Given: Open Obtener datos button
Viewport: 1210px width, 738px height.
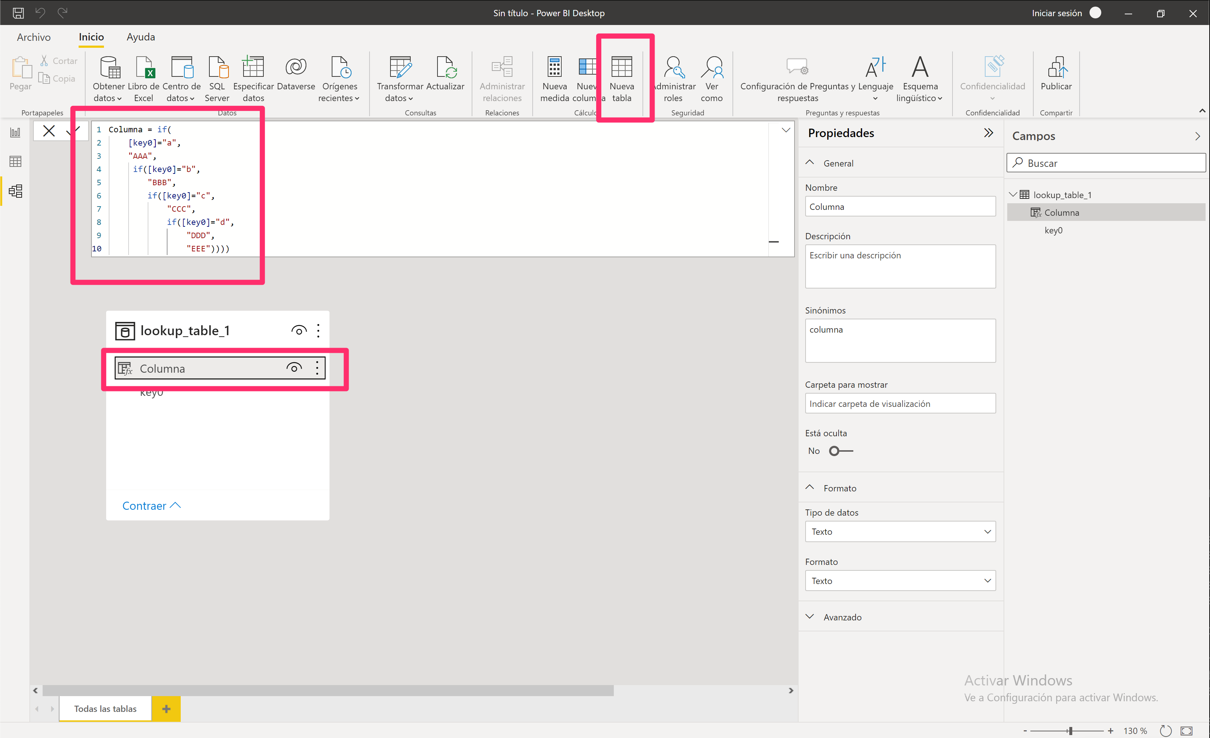Looking at the screenshot, I should [108, 79].
